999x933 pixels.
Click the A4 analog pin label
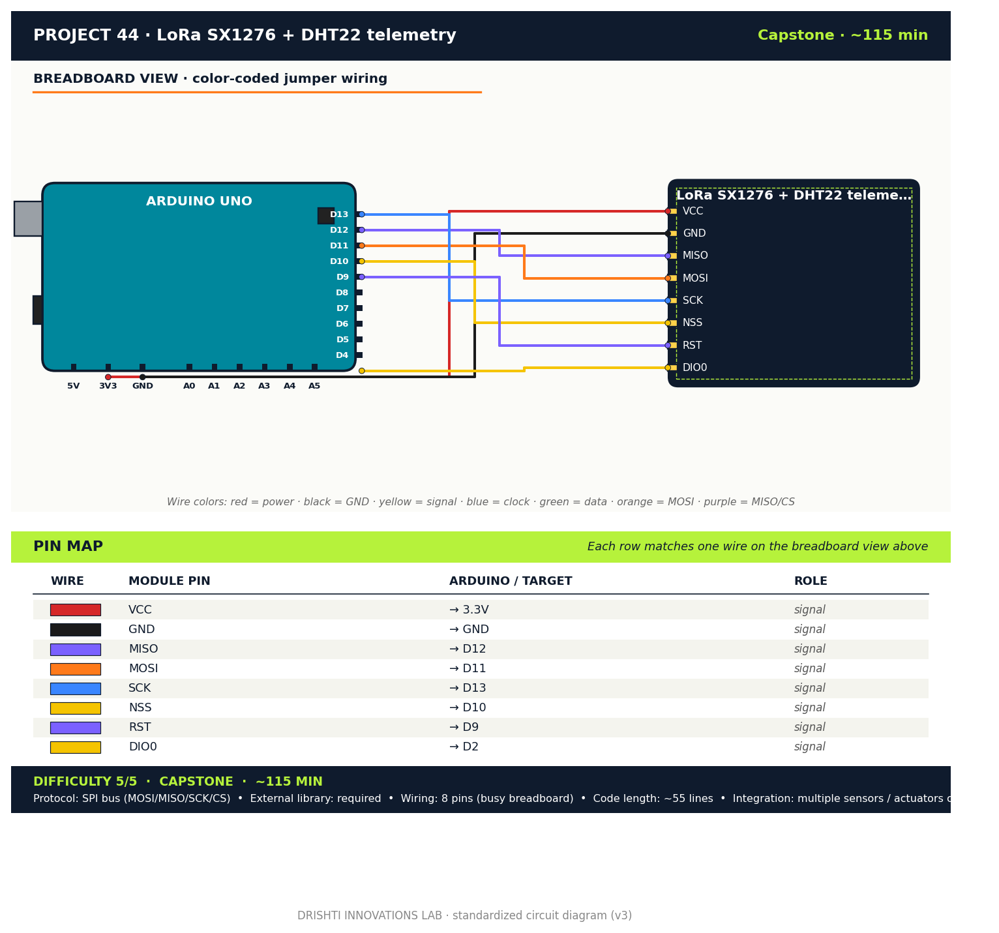pos(290,386)
